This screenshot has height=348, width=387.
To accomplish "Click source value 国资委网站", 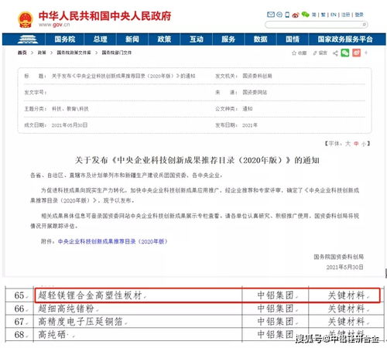I will (255, 92).
